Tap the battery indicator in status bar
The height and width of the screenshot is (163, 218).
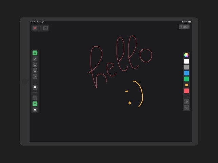(x=190, y=22)
